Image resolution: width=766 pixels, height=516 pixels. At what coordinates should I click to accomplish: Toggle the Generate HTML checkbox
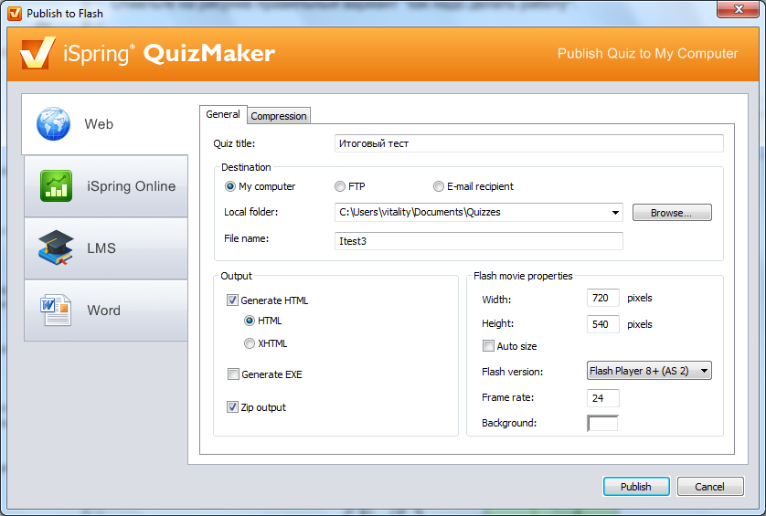[x=232, y=300]
